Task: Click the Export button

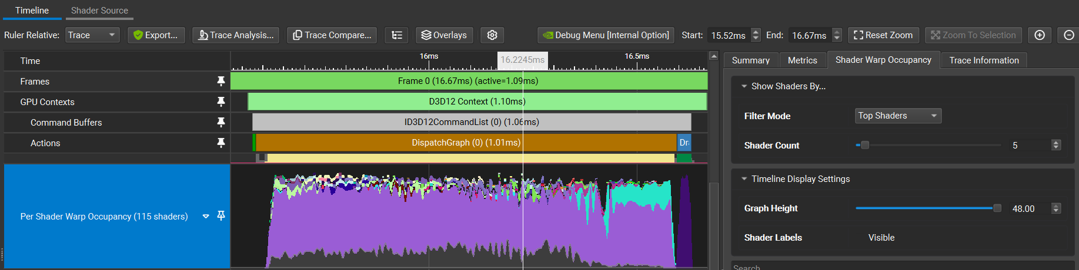Action: pyautogui.click(x=156, y=35)
